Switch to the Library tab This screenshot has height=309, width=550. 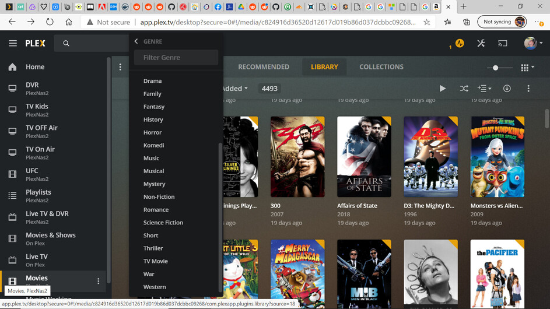pyautogui.click(x=324, y=67)
